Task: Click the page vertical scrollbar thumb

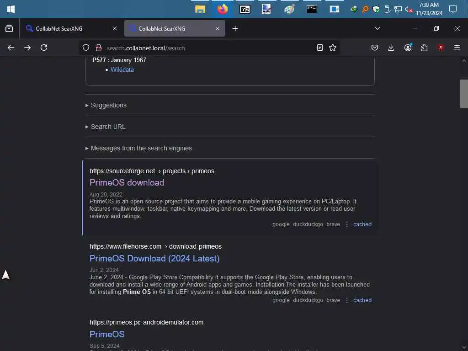Action: 464,93
